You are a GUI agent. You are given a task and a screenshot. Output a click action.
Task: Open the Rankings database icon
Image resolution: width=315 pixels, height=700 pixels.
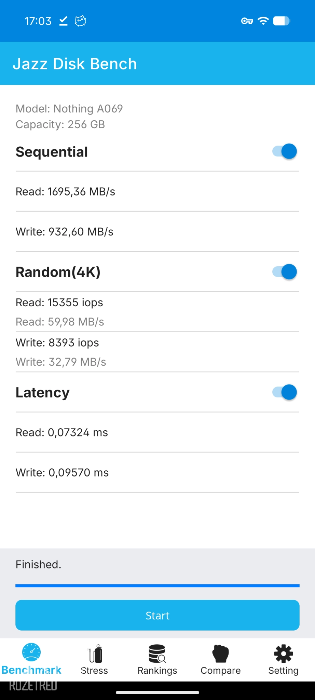157,654
